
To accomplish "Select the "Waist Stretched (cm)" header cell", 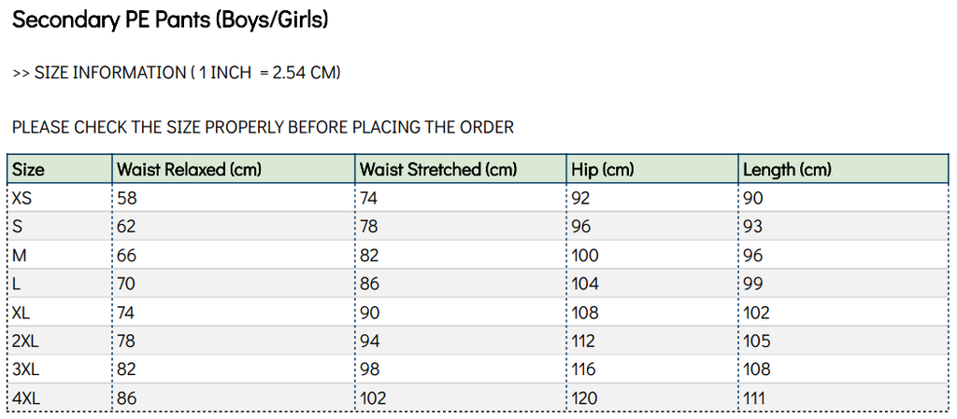I will (x=438, y=170).
